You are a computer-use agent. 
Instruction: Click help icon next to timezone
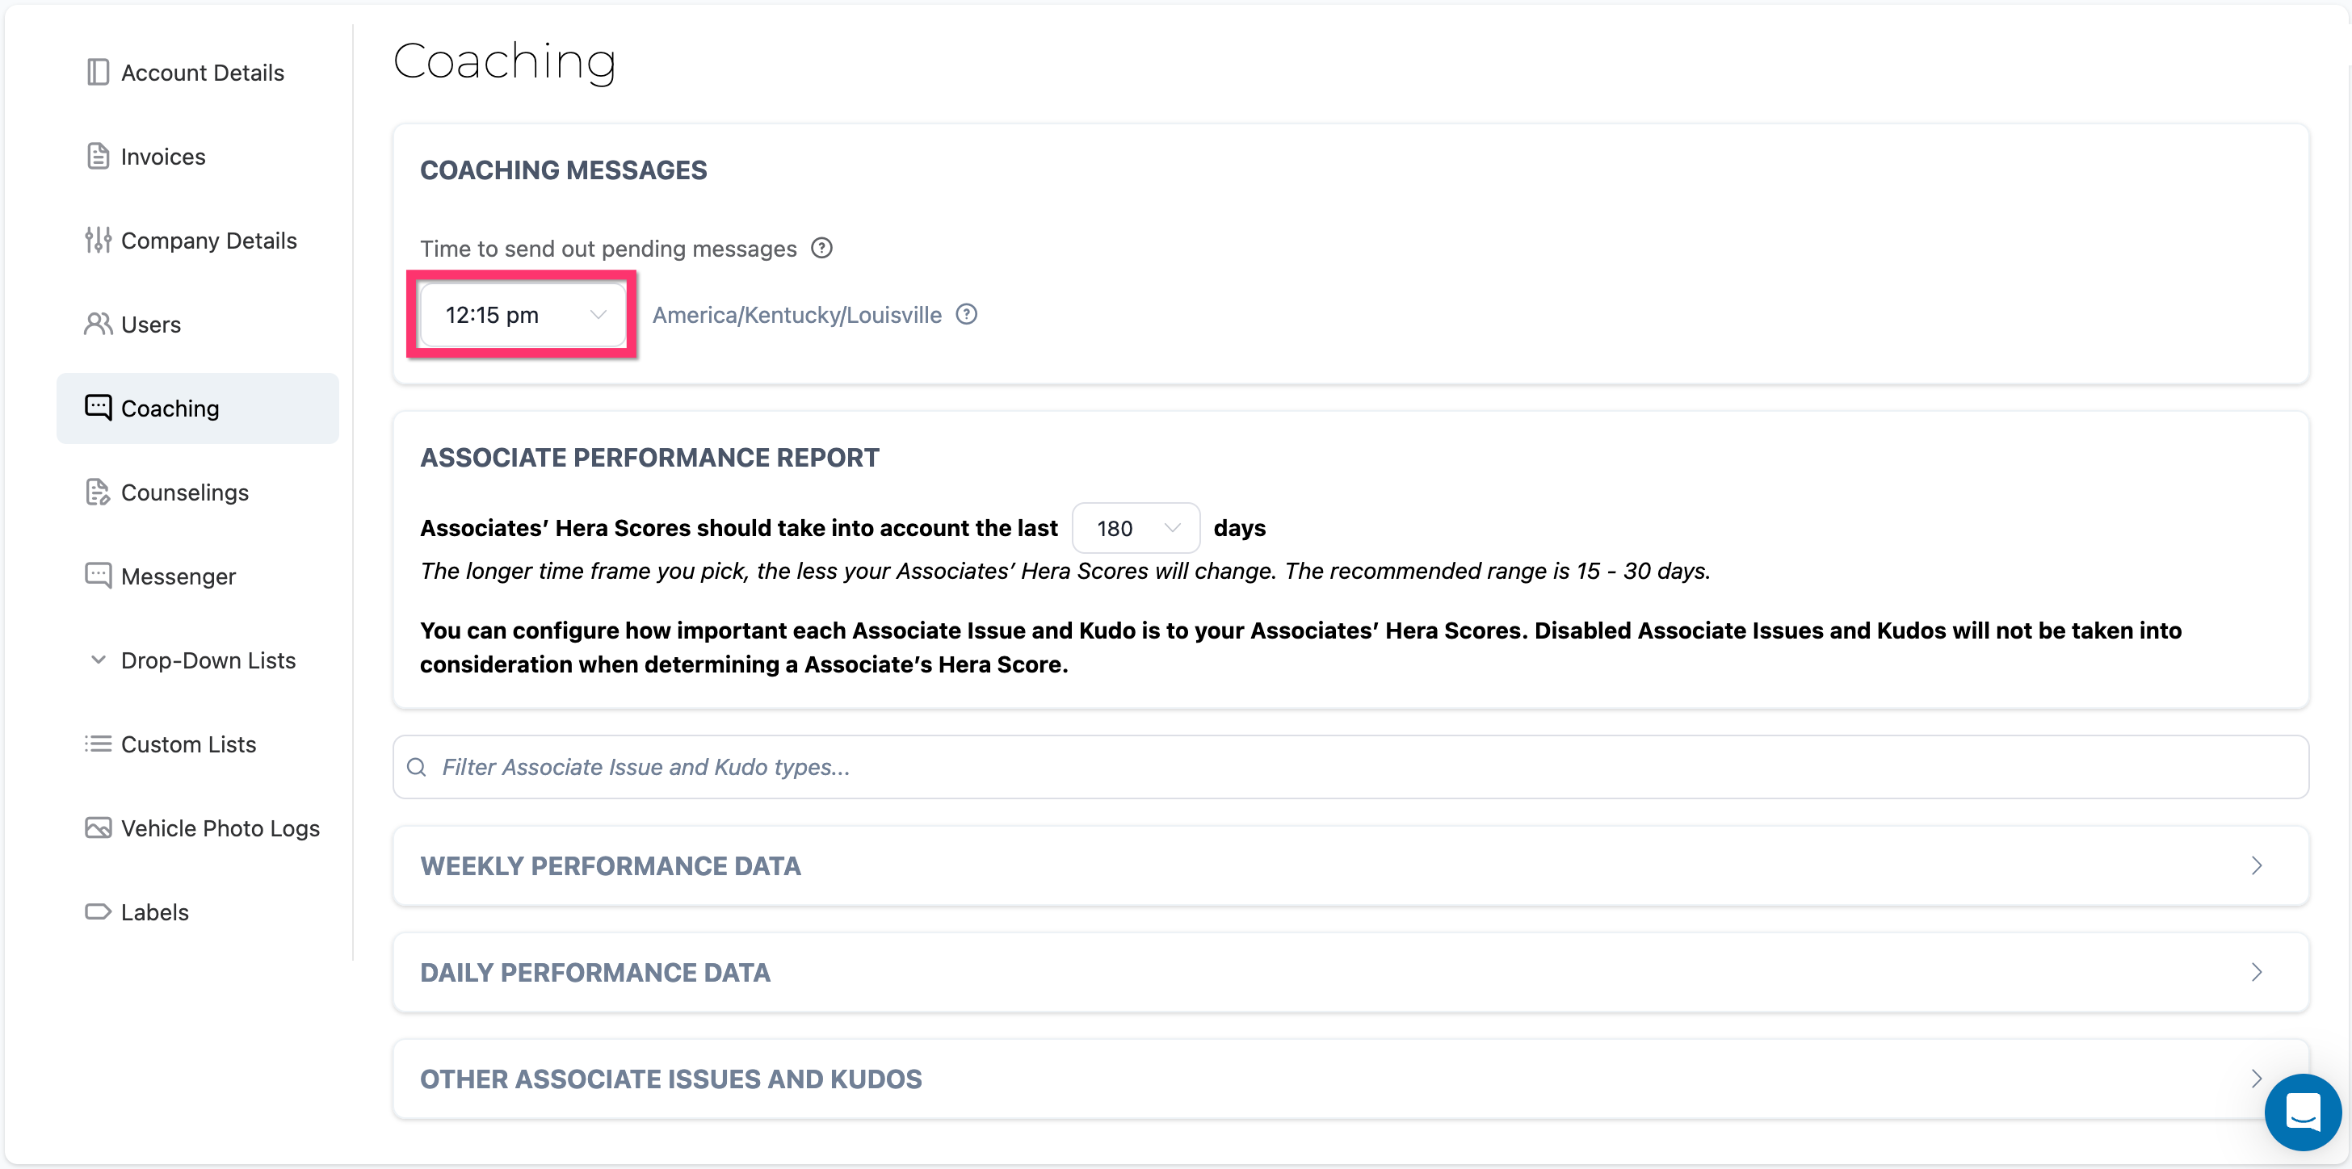[x=966, y=315]
